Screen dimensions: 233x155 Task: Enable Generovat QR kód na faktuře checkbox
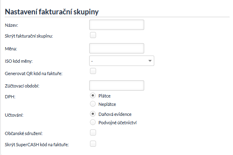click(x=93, y=71)
